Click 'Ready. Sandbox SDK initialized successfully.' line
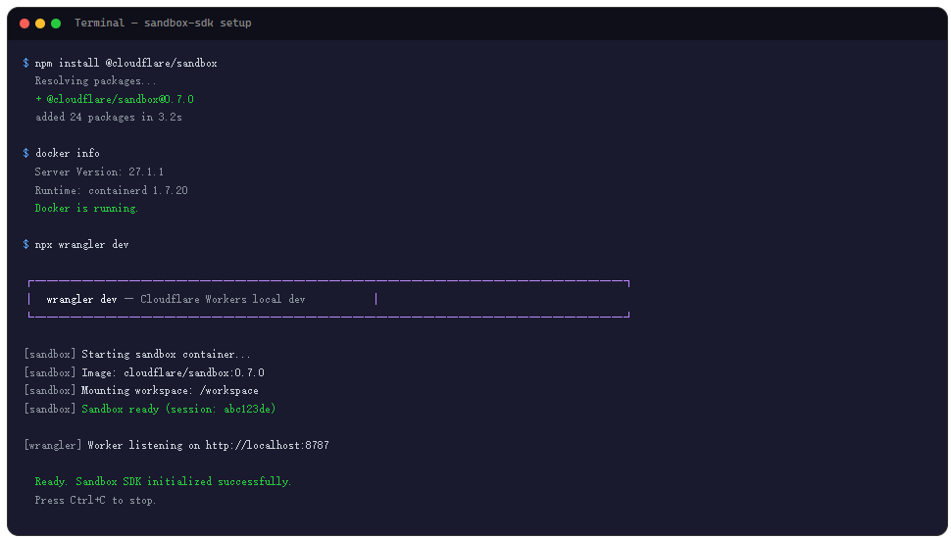The height and width of the screenshot is (539, 951). 163,481
